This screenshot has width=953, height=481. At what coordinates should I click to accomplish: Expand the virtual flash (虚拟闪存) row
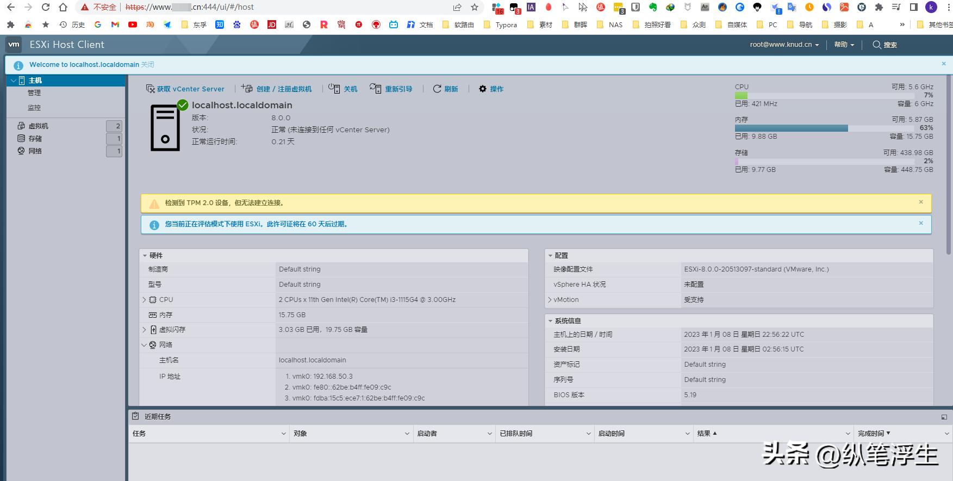[144, 330]
